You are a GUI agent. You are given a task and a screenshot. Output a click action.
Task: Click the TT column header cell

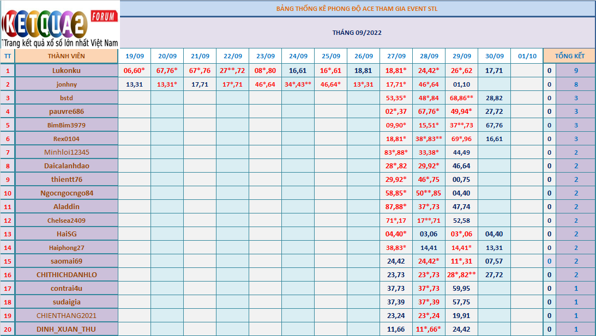[x=8, y=56]
